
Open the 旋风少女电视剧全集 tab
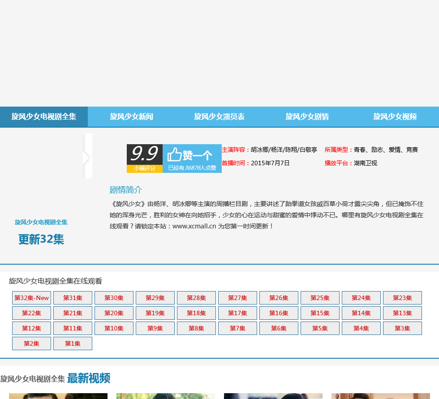pyautogui.click(x=44, y=117)
